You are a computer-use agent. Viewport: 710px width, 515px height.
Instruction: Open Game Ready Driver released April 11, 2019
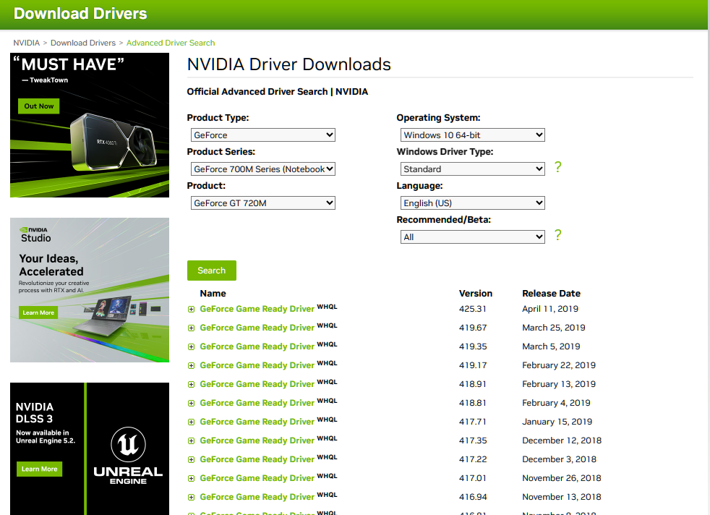pyautogui.click(x=257, y=309)
